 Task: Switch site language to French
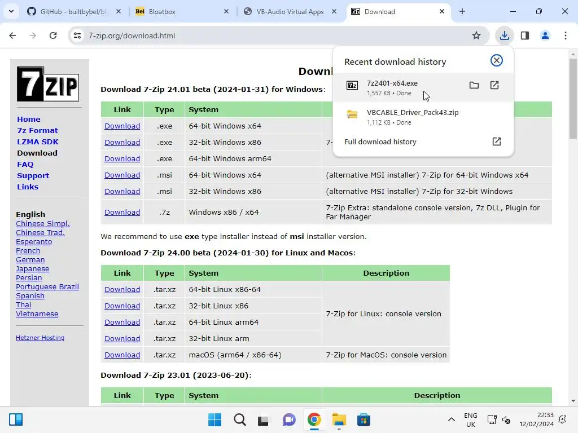pyautogui.click(x=28, y=251)
